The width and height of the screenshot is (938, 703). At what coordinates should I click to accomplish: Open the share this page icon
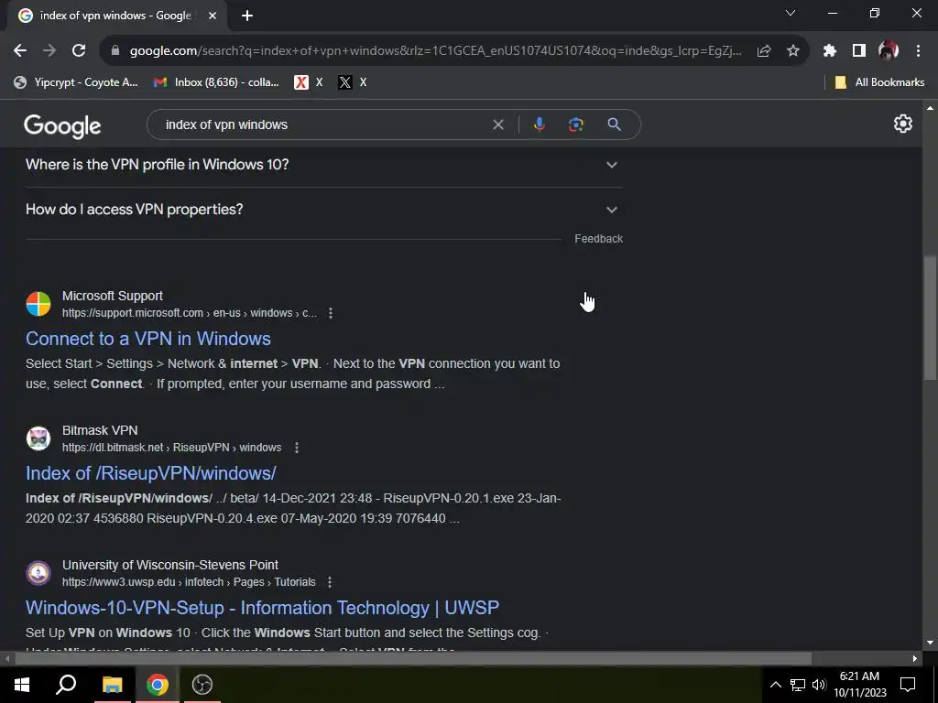pyautogui.click(x=764, y=51)
